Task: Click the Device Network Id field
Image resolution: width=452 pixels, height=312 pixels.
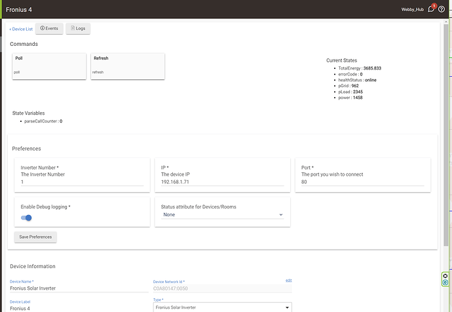Action: point(222,288)
